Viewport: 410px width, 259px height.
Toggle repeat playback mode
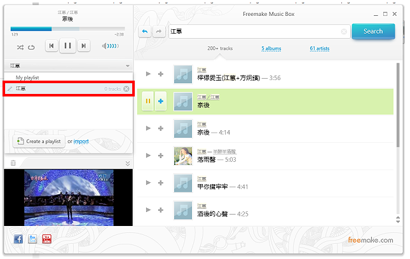[x=31, y=47]
